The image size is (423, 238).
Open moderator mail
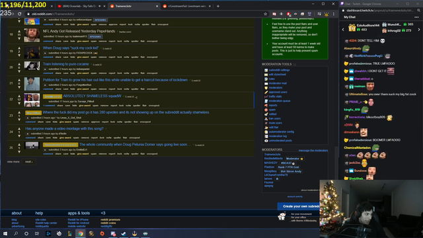(x=278, y=83)
